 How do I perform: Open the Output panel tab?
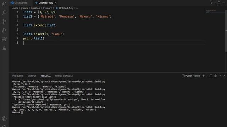click(32, 76)
